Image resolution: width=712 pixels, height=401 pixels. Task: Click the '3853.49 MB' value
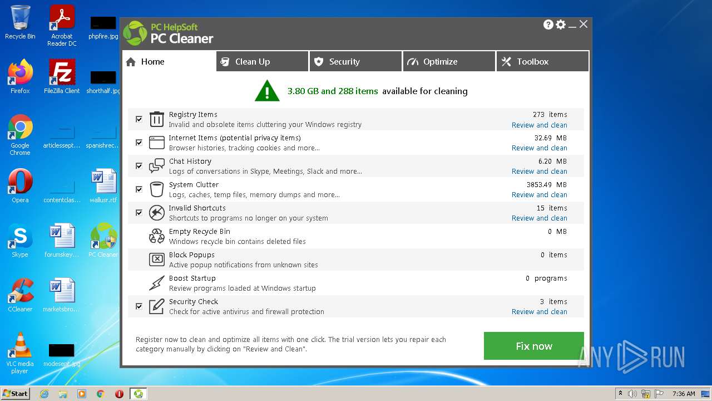pos(547,185)
